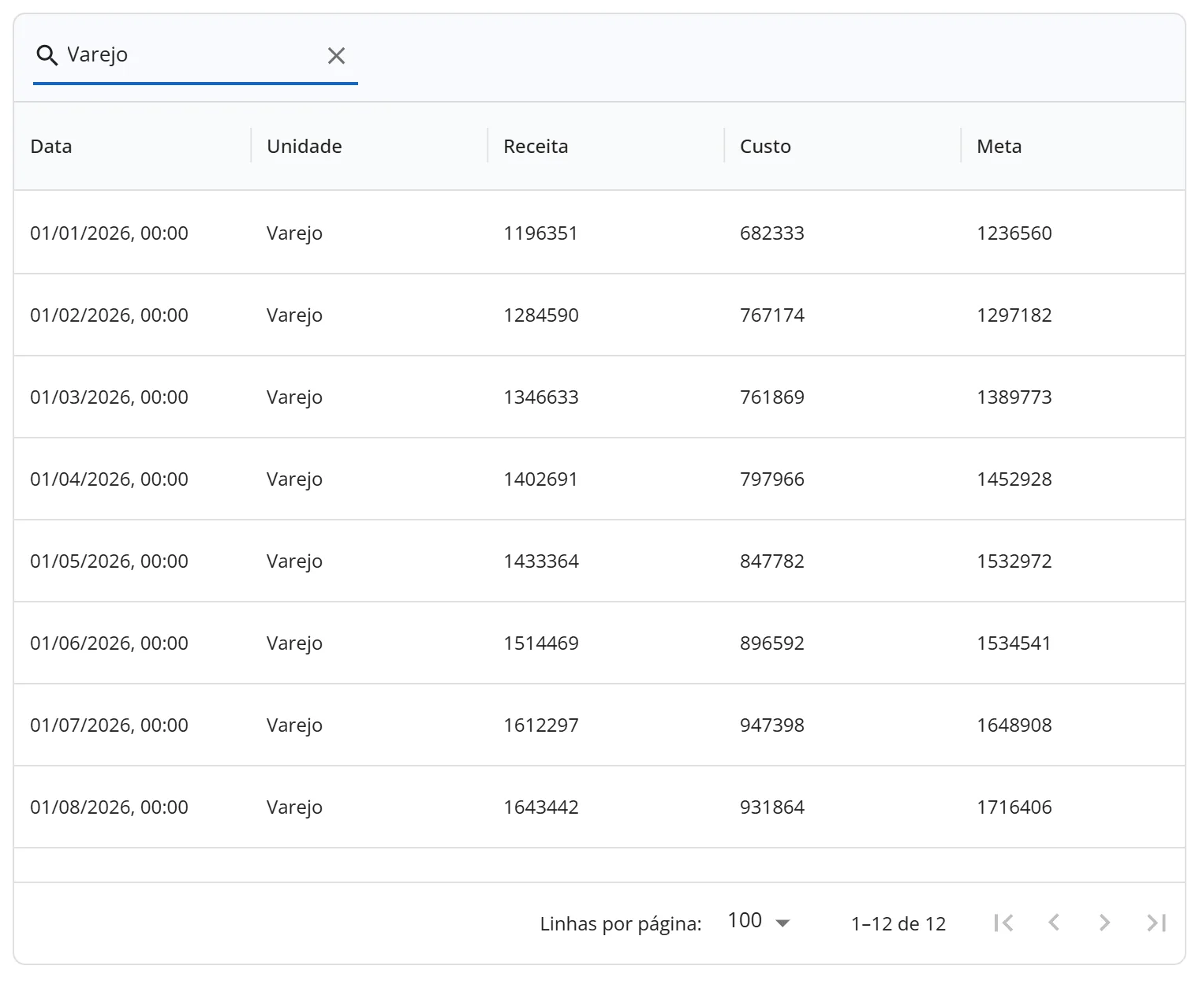Click Custo value 847782
This screenshot has width=1199, height=1003.
coord(772,561)
